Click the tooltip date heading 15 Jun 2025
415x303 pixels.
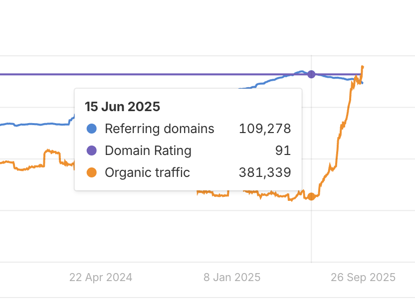122,106
